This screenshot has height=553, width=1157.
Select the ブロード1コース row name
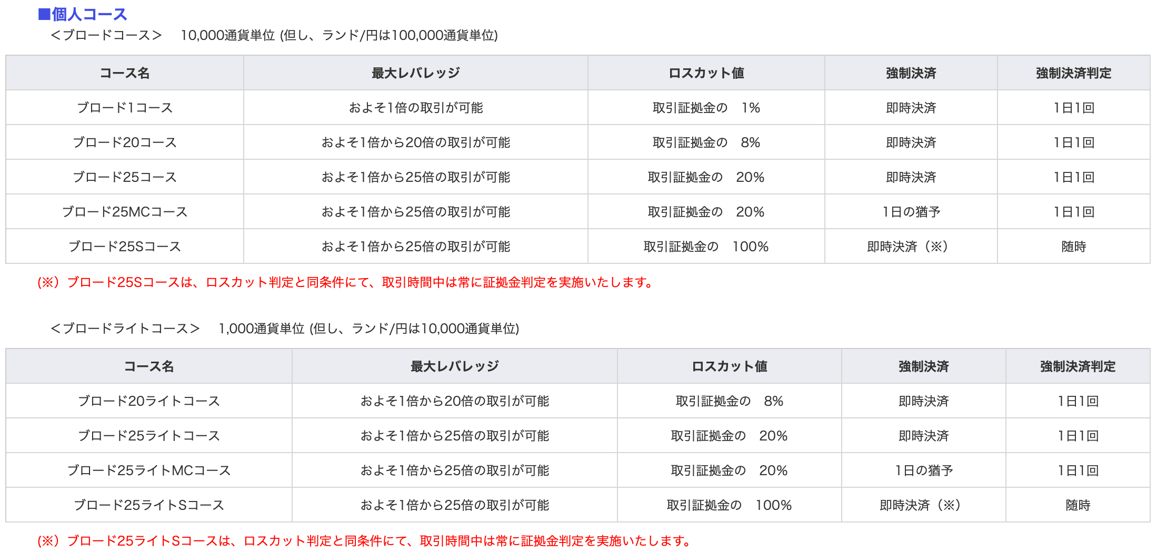(125, 108)
